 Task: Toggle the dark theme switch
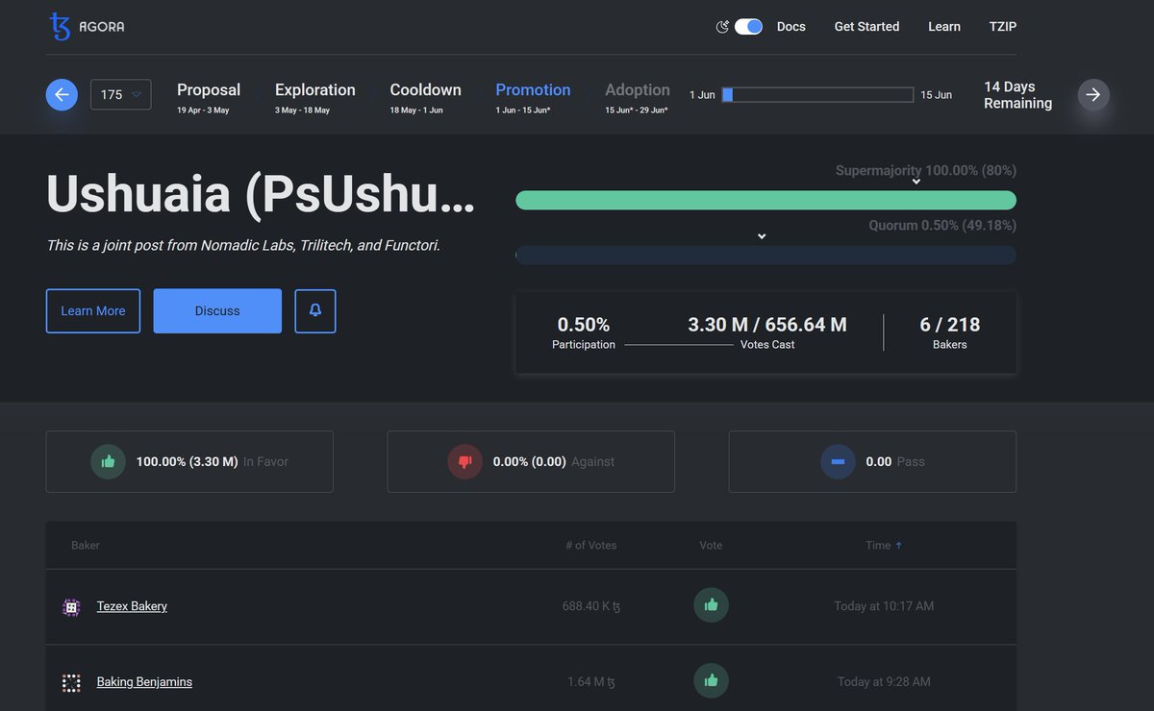point(748,27)
